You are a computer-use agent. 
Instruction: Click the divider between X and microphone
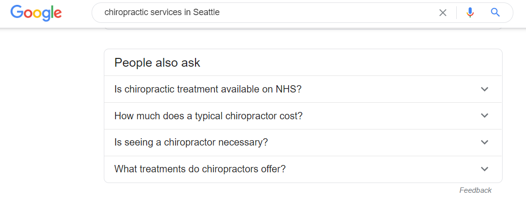coord(457,13)
